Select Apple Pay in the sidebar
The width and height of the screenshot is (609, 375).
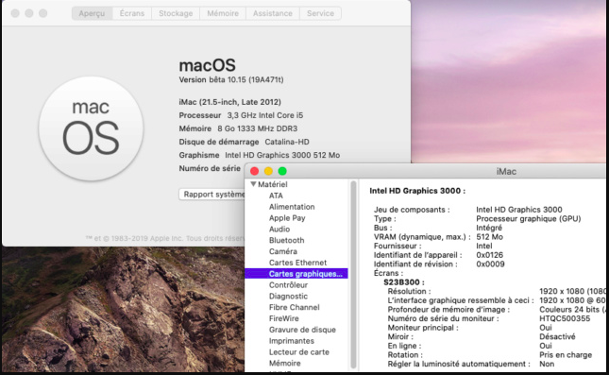(x=287, y=218)
